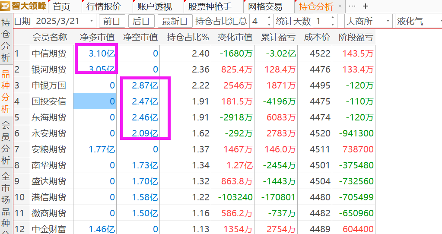Click the 智大领峰 app logo icon
442x234 pixels.
point(5,6)
